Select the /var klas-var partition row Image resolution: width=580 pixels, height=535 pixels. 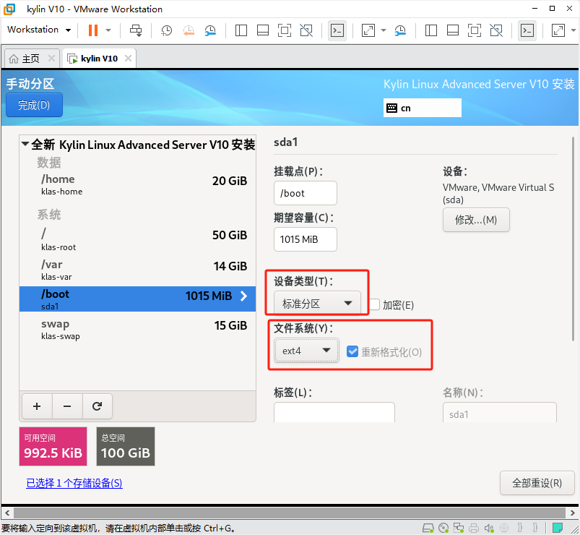pyautogui.click(x=138, y=270)
